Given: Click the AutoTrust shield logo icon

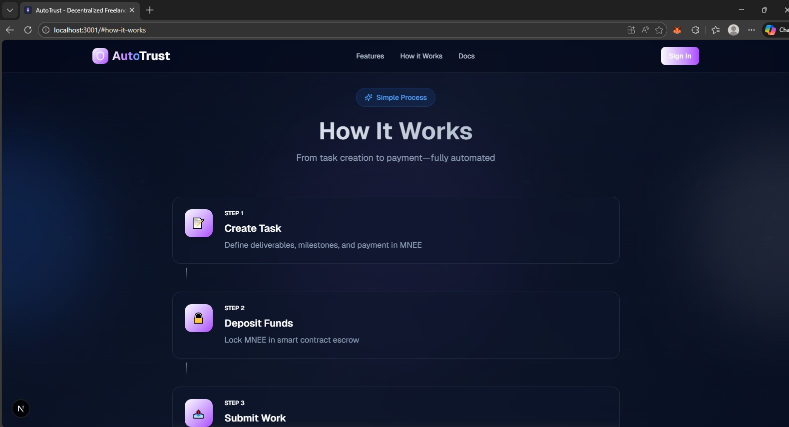Looking at the screenshot, I should 100,56.
